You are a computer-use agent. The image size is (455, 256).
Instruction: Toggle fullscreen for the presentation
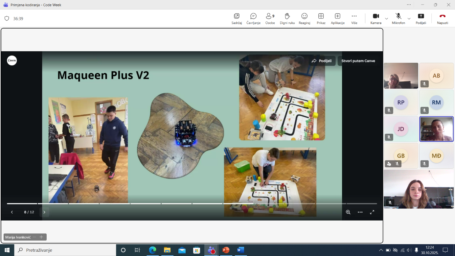372,212
